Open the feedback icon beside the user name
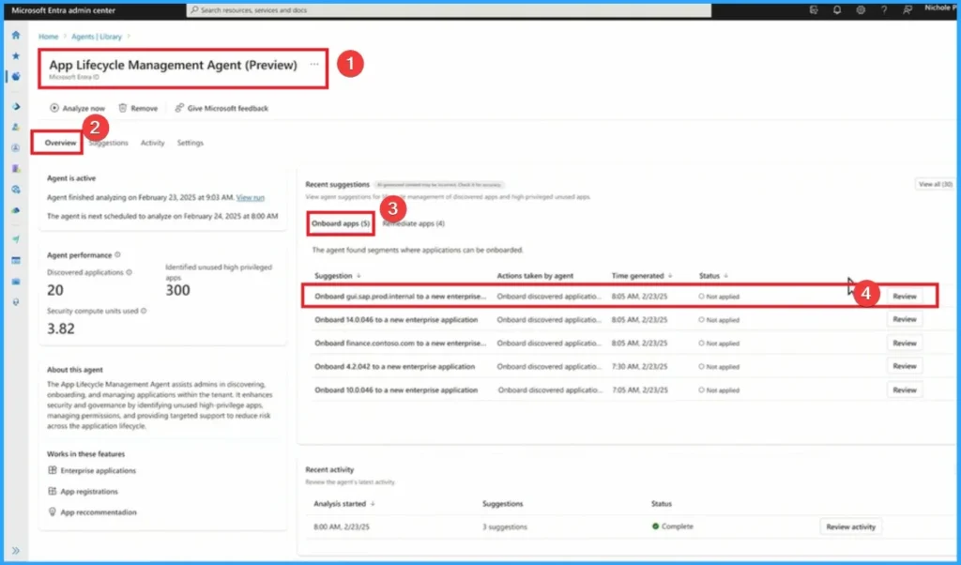 tap(908, 9)
